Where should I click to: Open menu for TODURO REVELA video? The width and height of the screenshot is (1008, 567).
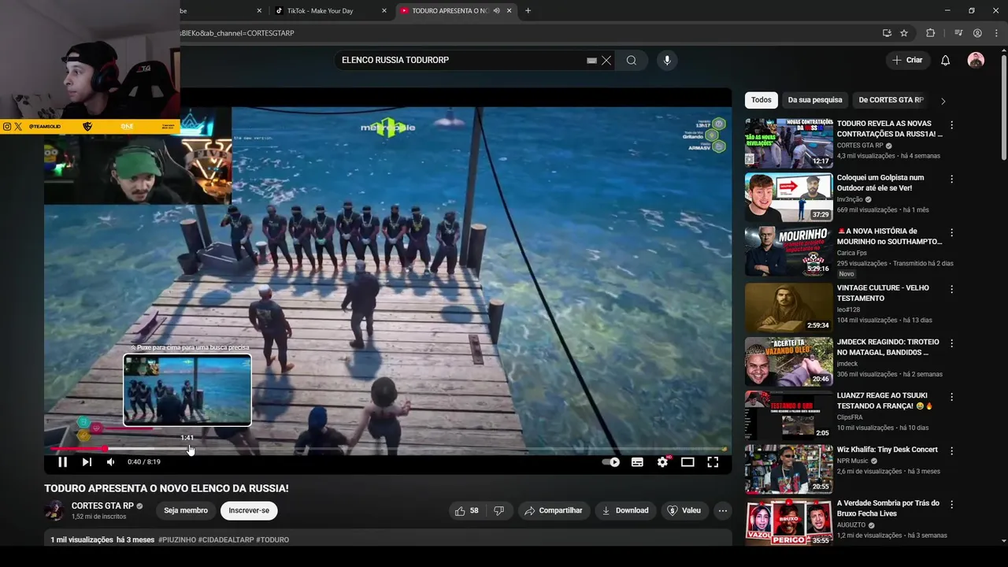[x=951, y=125]
